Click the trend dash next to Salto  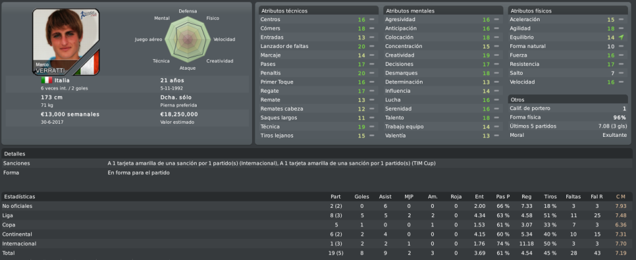pos(621,73)
